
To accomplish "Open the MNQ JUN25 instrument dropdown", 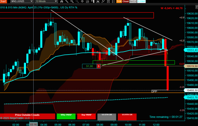I will click(x=22, y=1).
